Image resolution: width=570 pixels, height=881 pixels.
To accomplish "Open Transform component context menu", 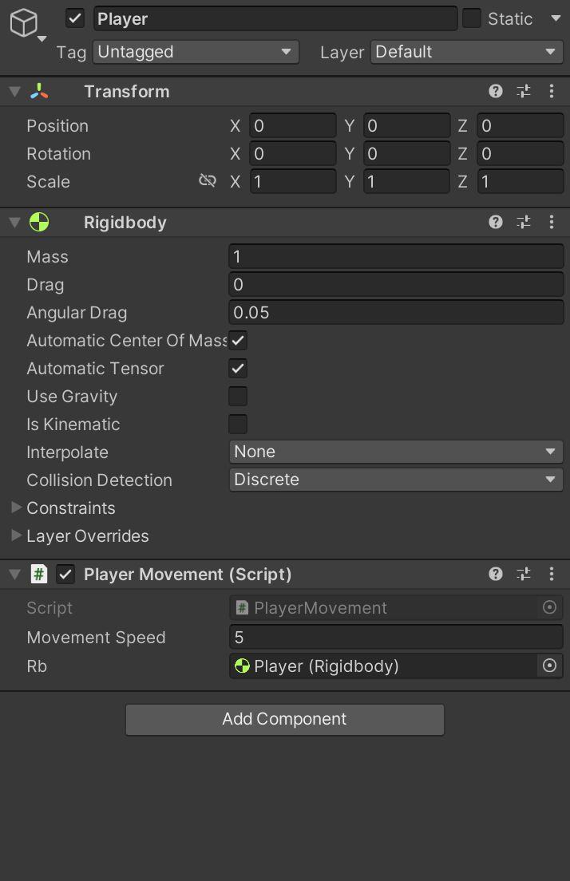I will click(x=552, y=92).
